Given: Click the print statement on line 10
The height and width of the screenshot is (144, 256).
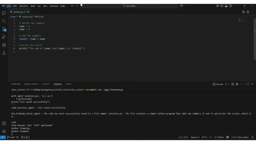Looking at the screenshot, I should [x=52, y=48].
